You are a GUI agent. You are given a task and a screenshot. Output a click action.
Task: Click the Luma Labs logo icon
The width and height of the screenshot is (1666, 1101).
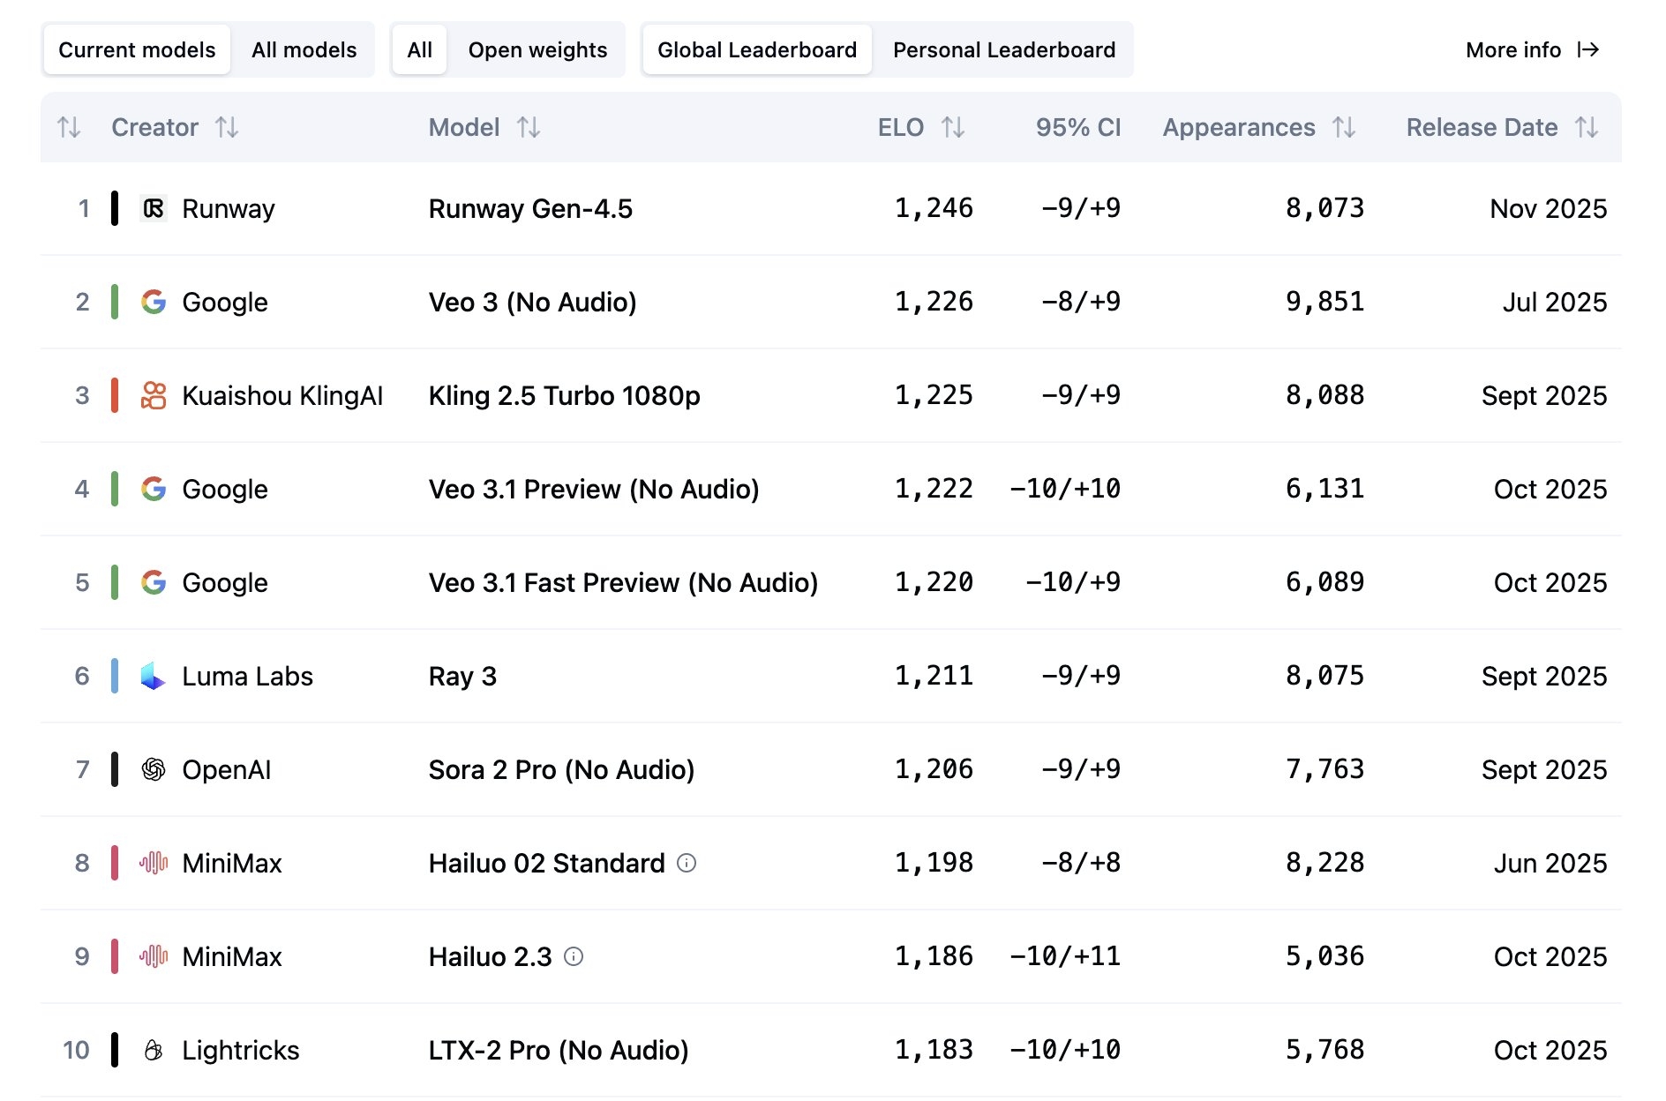click(154, 676)
